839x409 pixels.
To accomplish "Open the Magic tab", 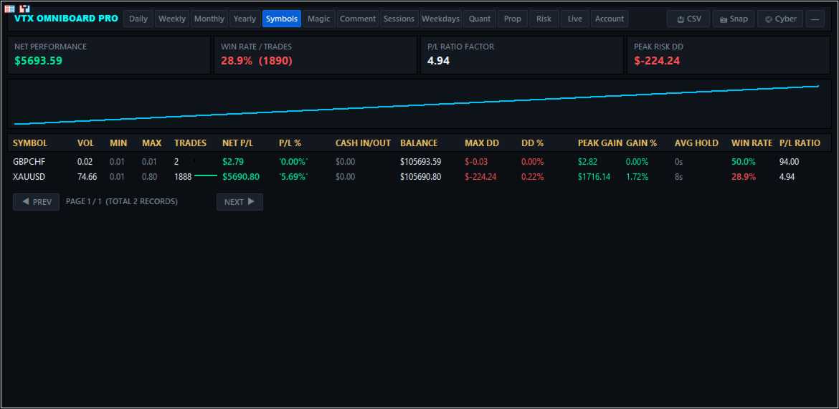I will [x=319, y=19].
